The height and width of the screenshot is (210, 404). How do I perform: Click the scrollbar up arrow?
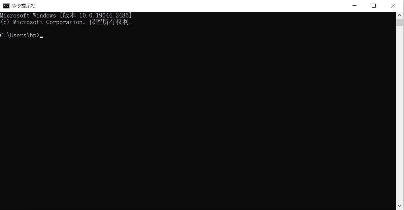coord(399,15)
